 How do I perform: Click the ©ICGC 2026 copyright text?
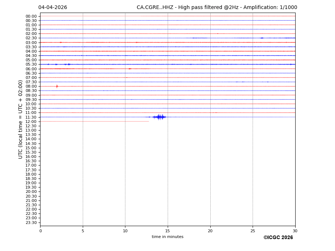[278, 238]
